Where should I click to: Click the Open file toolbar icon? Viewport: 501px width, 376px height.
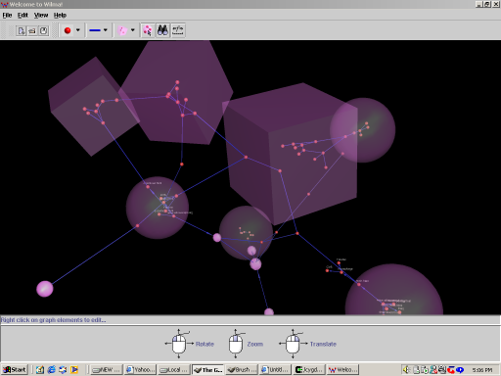pyautogui.click(x=32, y=30)
